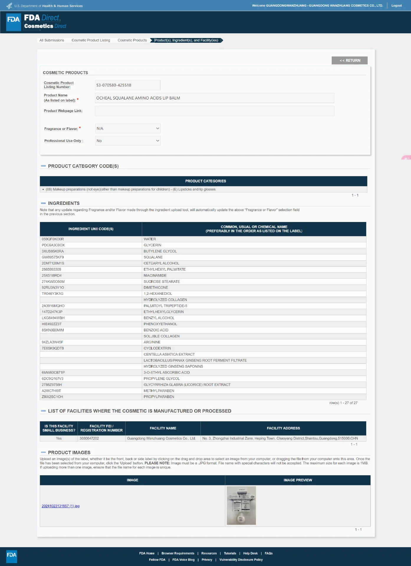Collapse the Product Images section
The image size is (411, 566).
[x=43, y=452]
